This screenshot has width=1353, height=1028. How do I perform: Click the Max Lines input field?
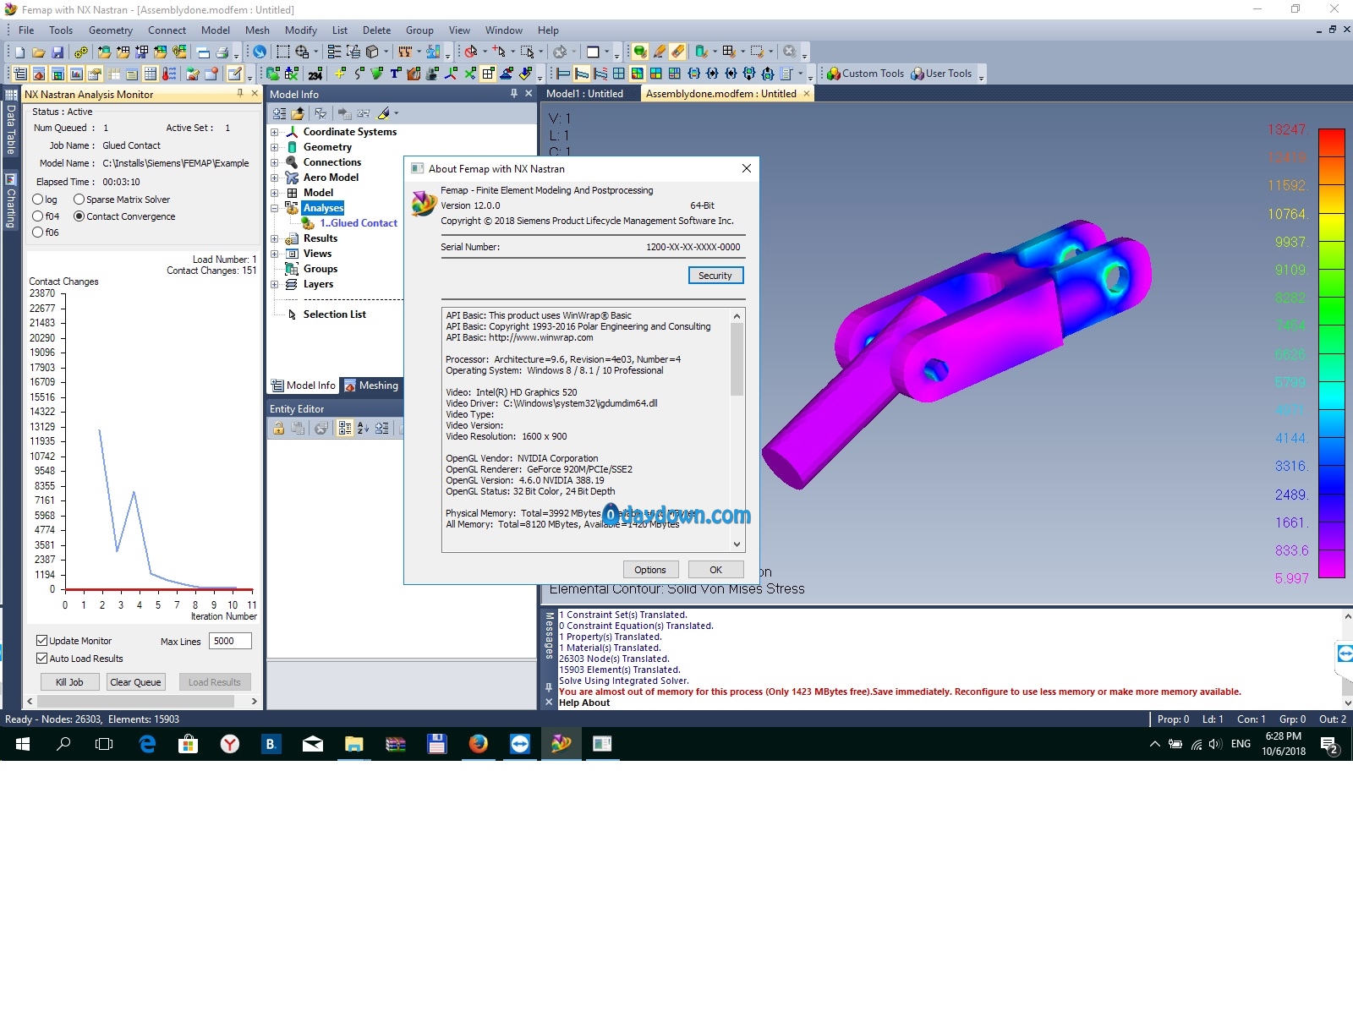[x=230, y=641]
